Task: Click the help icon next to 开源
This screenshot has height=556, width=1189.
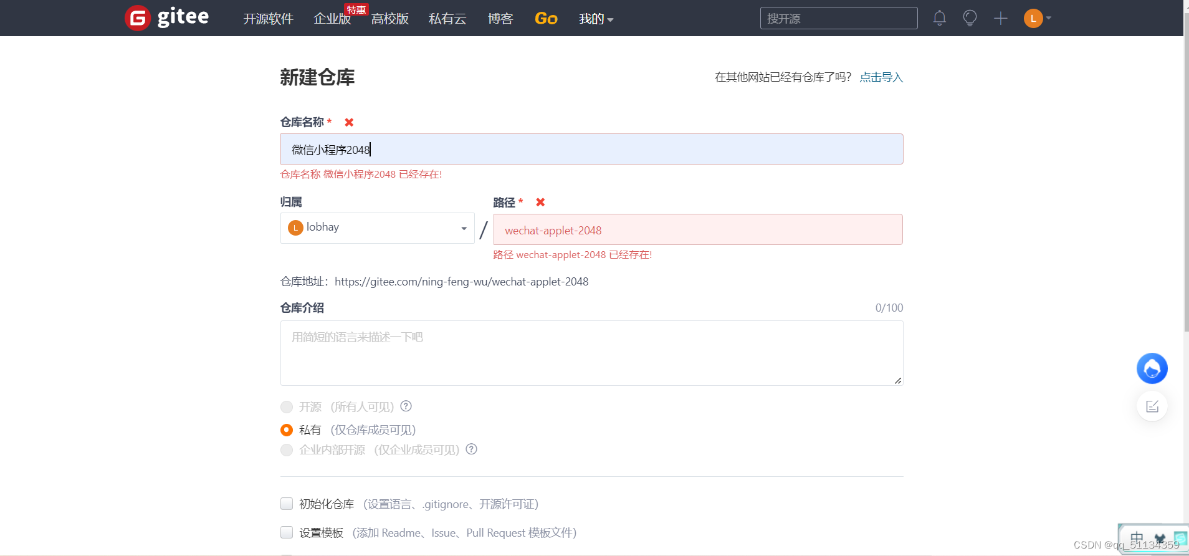Action: point(406,406)
